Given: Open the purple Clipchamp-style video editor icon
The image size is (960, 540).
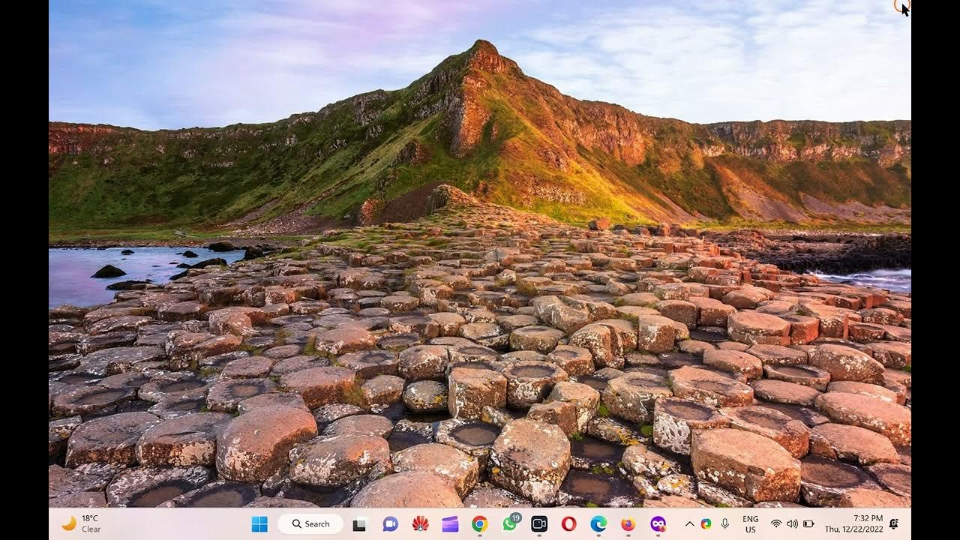Looking at the screenshot, I should [x=450, y=524].
